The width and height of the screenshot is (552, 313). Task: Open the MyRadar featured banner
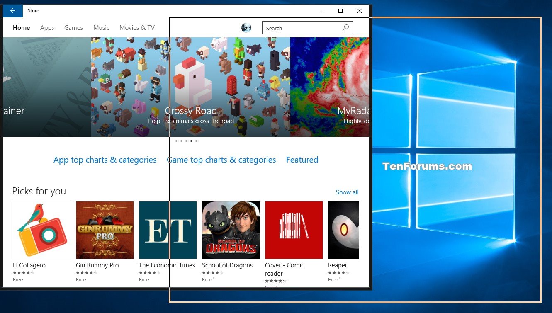coord(330,87)
